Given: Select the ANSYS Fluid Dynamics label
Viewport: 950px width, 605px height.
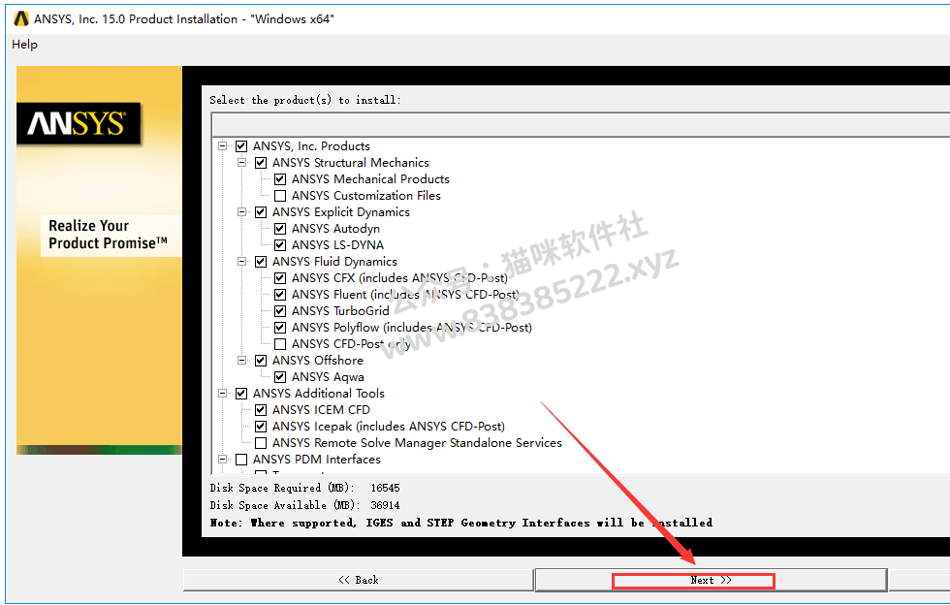Looking at the screenshot, I should point(334,261).
